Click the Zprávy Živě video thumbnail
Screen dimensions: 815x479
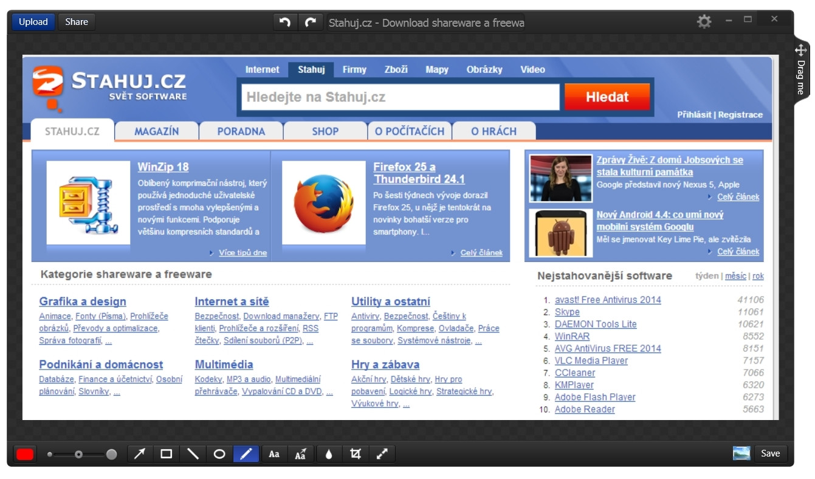[560, 178]
